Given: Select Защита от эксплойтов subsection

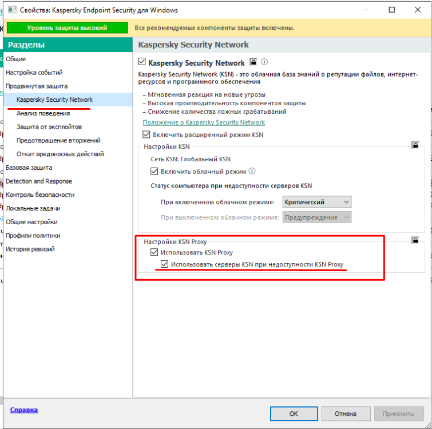Looking at the screenshot, I should click(x=68, y=126).
